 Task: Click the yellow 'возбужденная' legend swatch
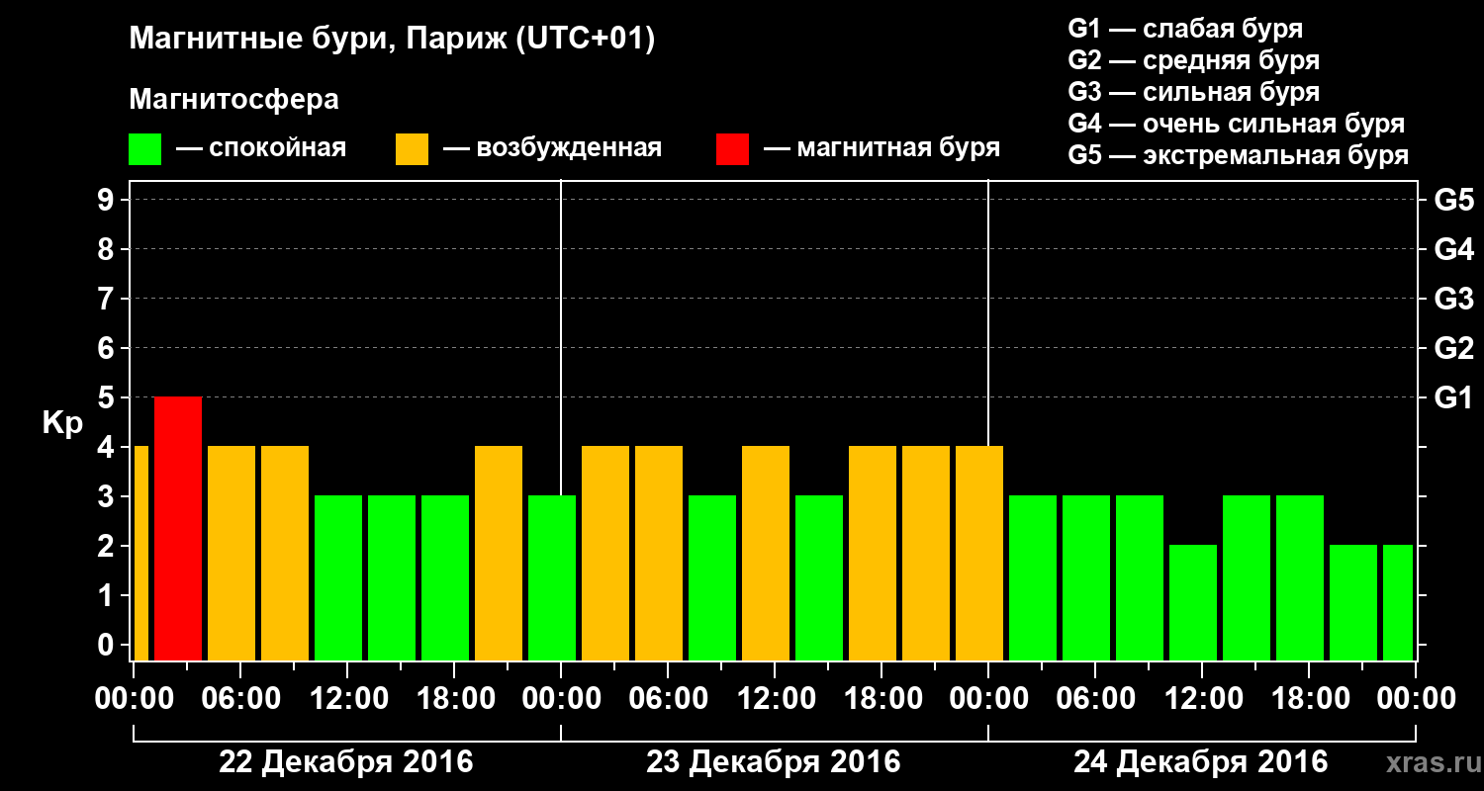(x=412, y=149)
